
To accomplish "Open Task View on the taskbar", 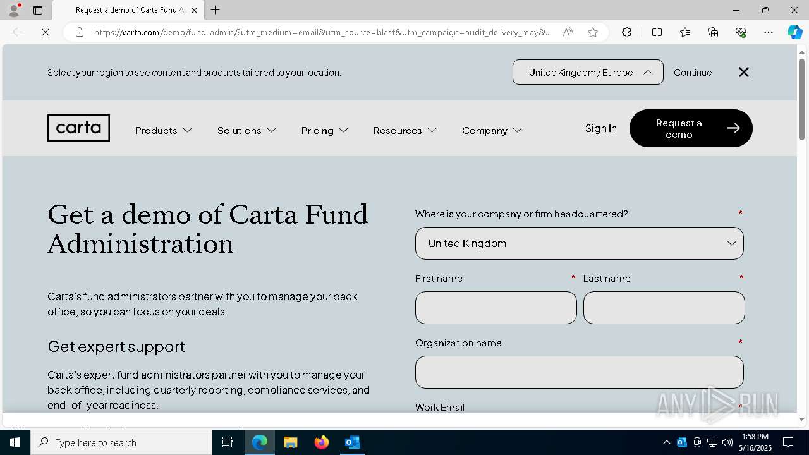I will coord(228,442).
